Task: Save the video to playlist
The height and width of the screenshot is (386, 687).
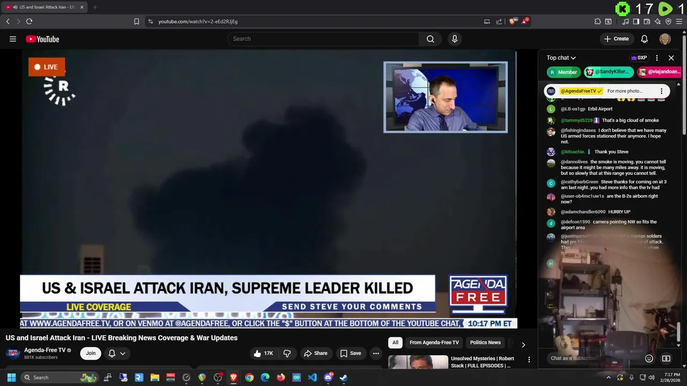Action: tap(350, 353)
